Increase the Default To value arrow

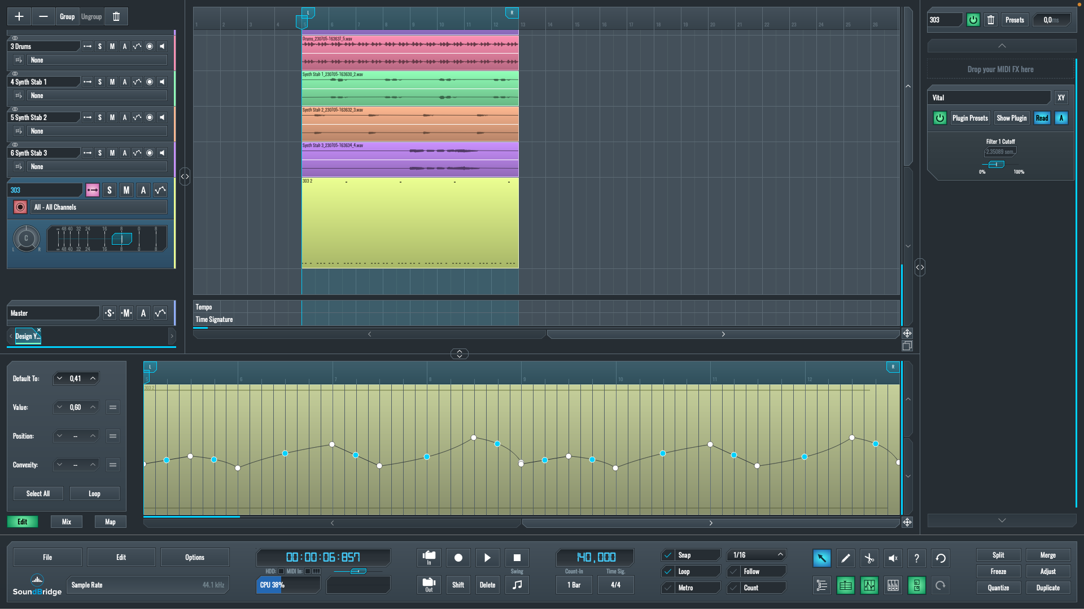[x=93, y=378]
